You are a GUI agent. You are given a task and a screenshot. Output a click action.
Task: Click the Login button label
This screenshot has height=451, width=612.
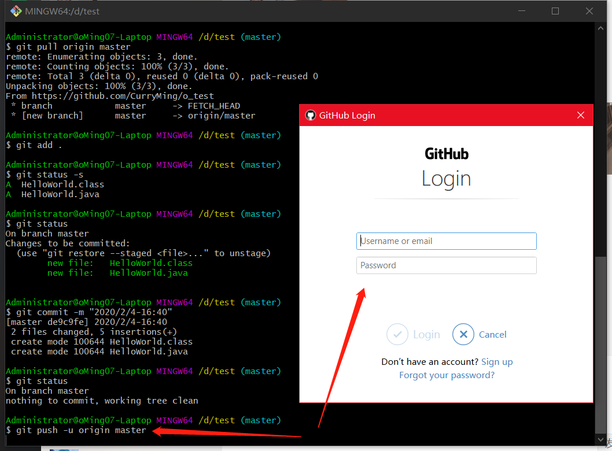pyautogui.click(x=426, y=335)
